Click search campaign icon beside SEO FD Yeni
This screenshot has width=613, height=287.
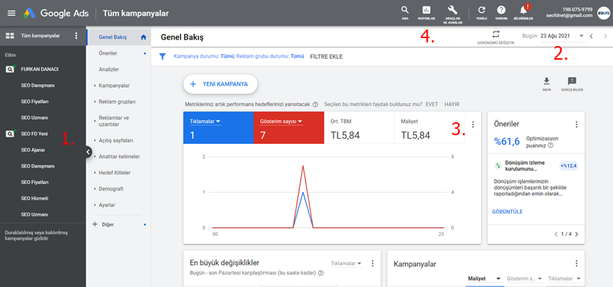[x=10, y=134]
